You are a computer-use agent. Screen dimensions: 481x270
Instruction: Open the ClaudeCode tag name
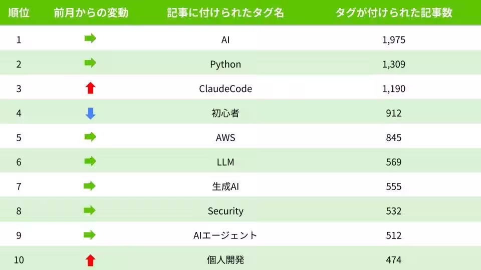[225, 89]
